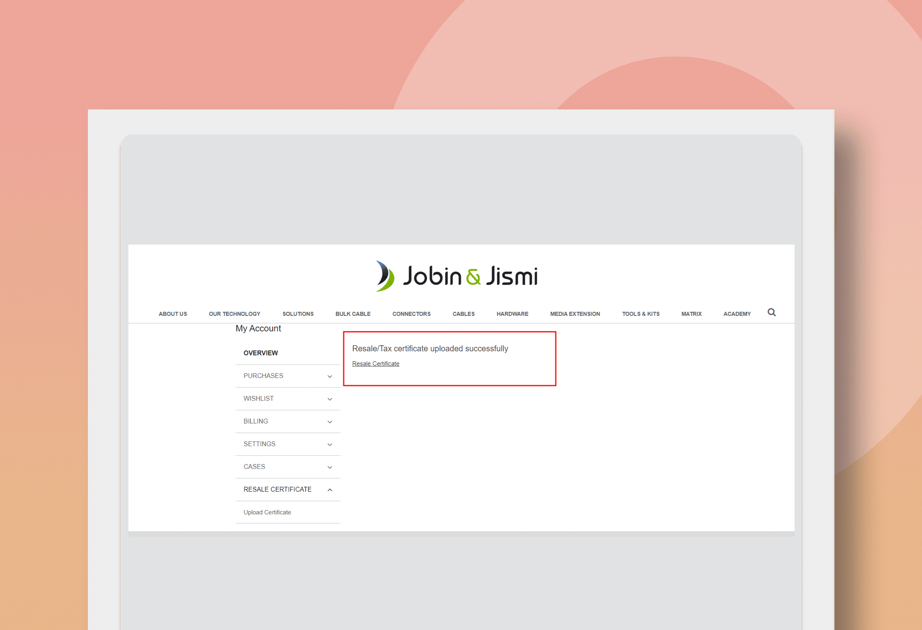Open the SOLUTIONS menu

298,313
